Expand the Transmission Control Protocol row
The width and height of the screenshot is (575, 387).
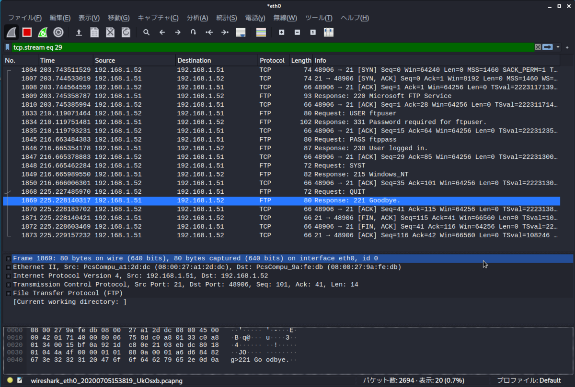(x=8, y=285)
